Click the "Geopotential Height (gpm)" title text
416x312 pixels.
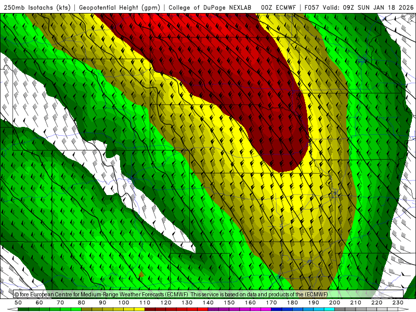[120, 7]
